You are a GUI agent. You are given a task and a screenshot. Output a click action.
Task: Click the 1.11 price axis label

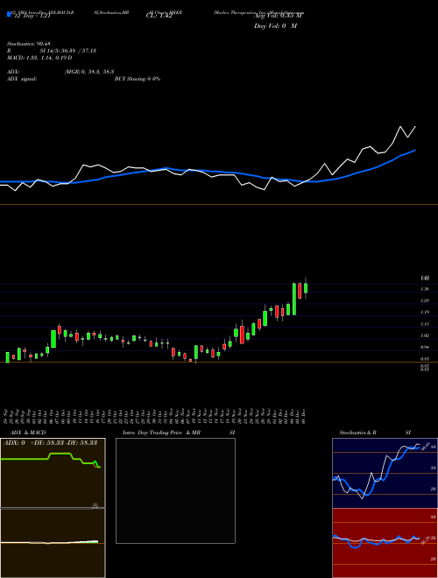click(x=425, y=324)
